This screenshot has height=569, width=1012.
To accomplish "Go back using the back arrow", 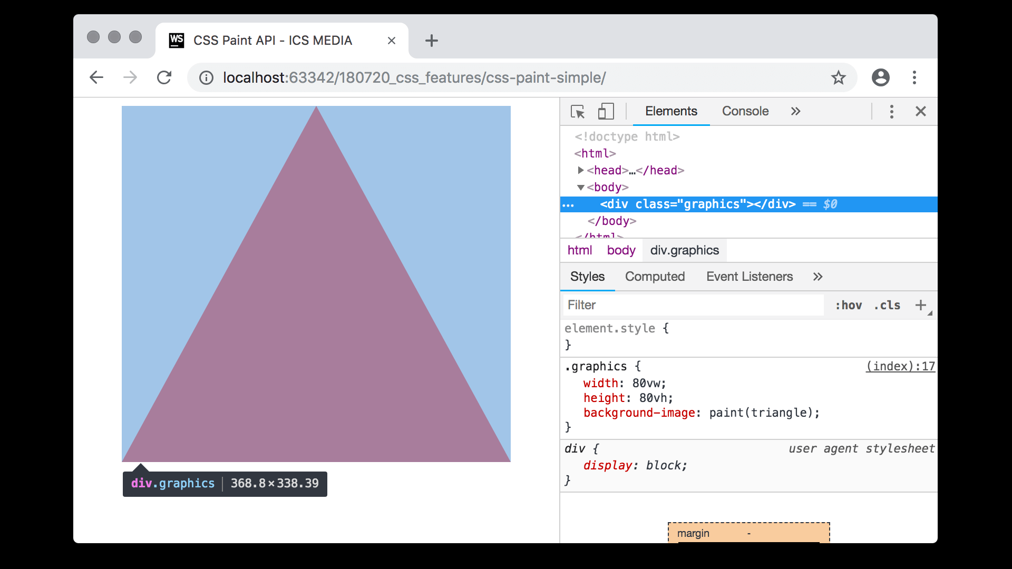I will (96, 78).
